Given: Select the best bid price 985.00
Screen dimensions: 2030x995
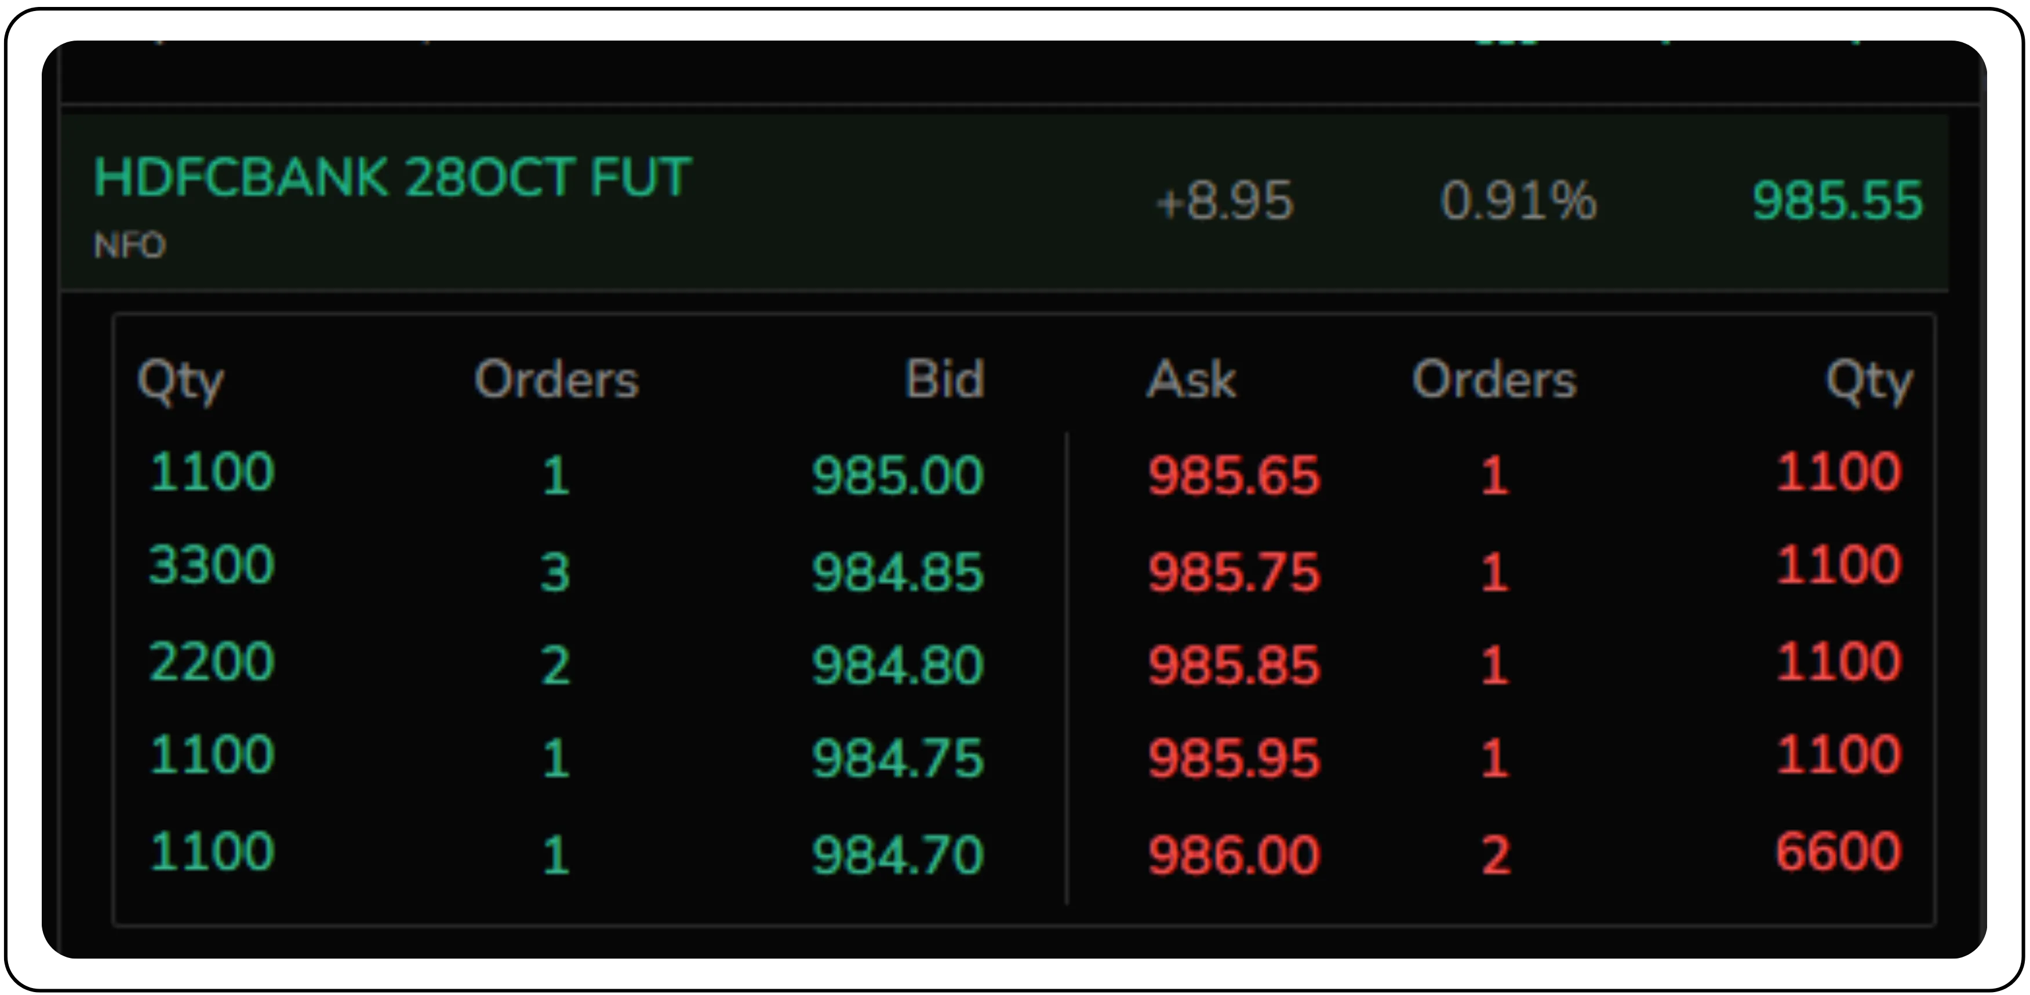Looking at the screenshot, I should pyautogui.click(x=897, y=475).
